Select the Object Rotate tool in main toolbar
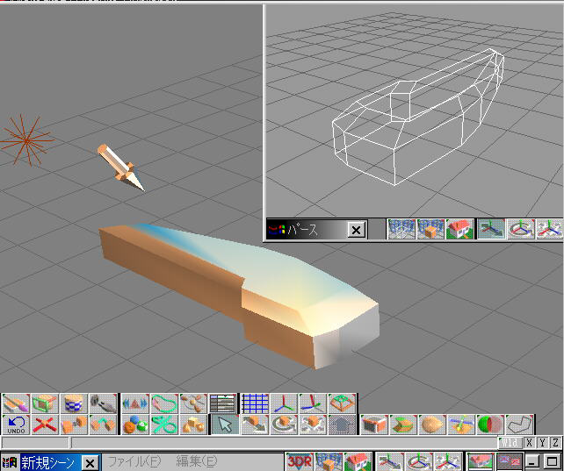 pos(284,425)
